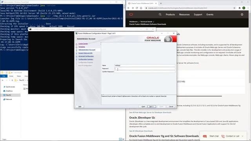This screenshot has height=141, width=251.
Task: Go forward in the Chrome browser
Action: 133,8
